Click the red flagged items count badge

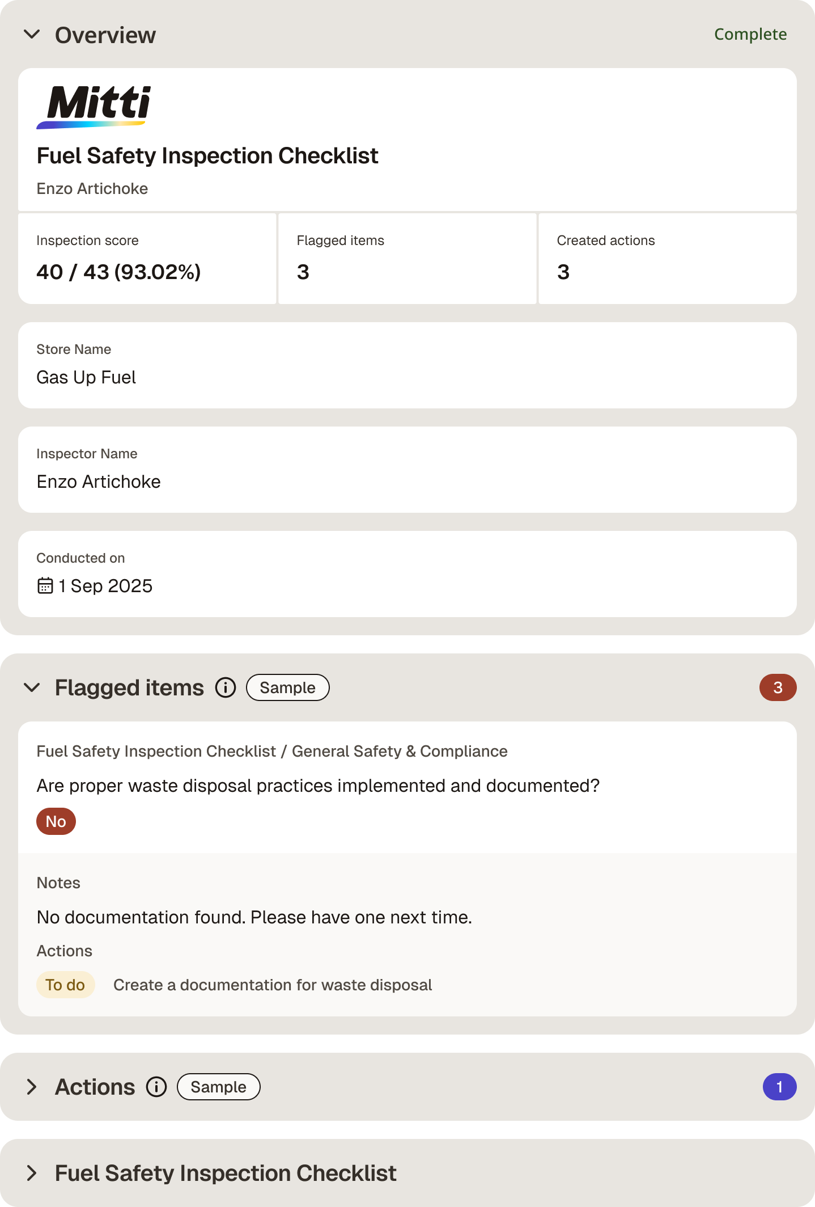[778, 687]
